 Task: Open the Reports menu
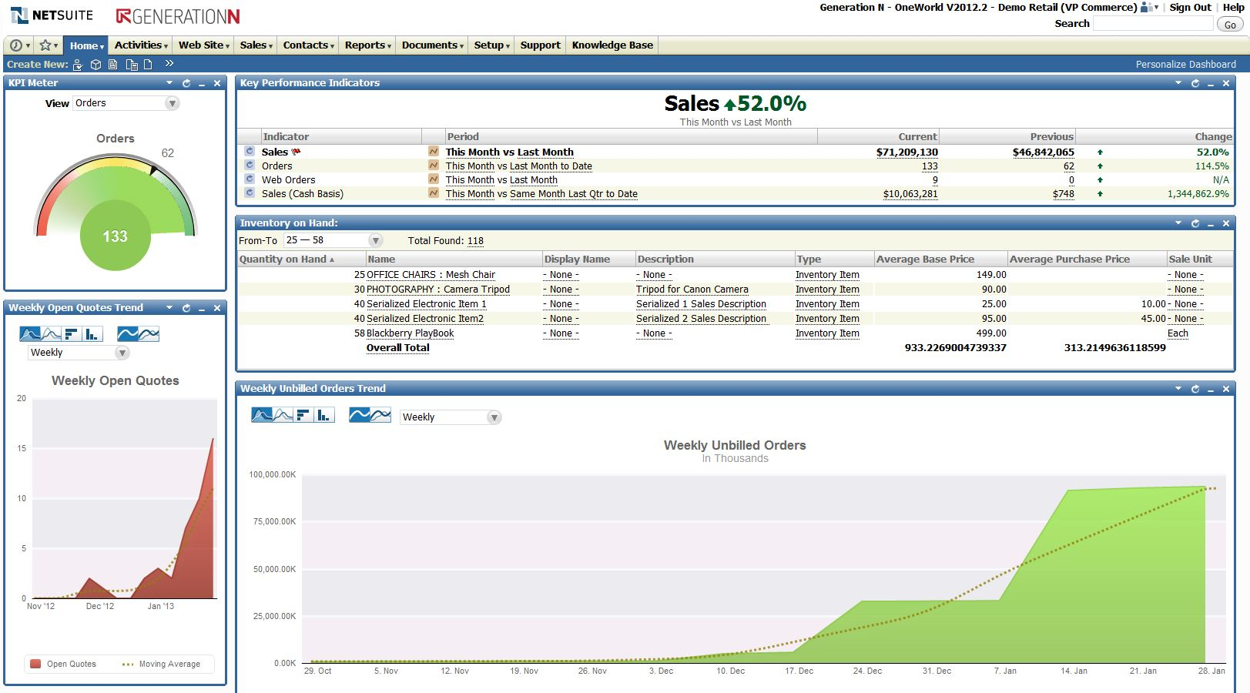click(x=365, y=45)
